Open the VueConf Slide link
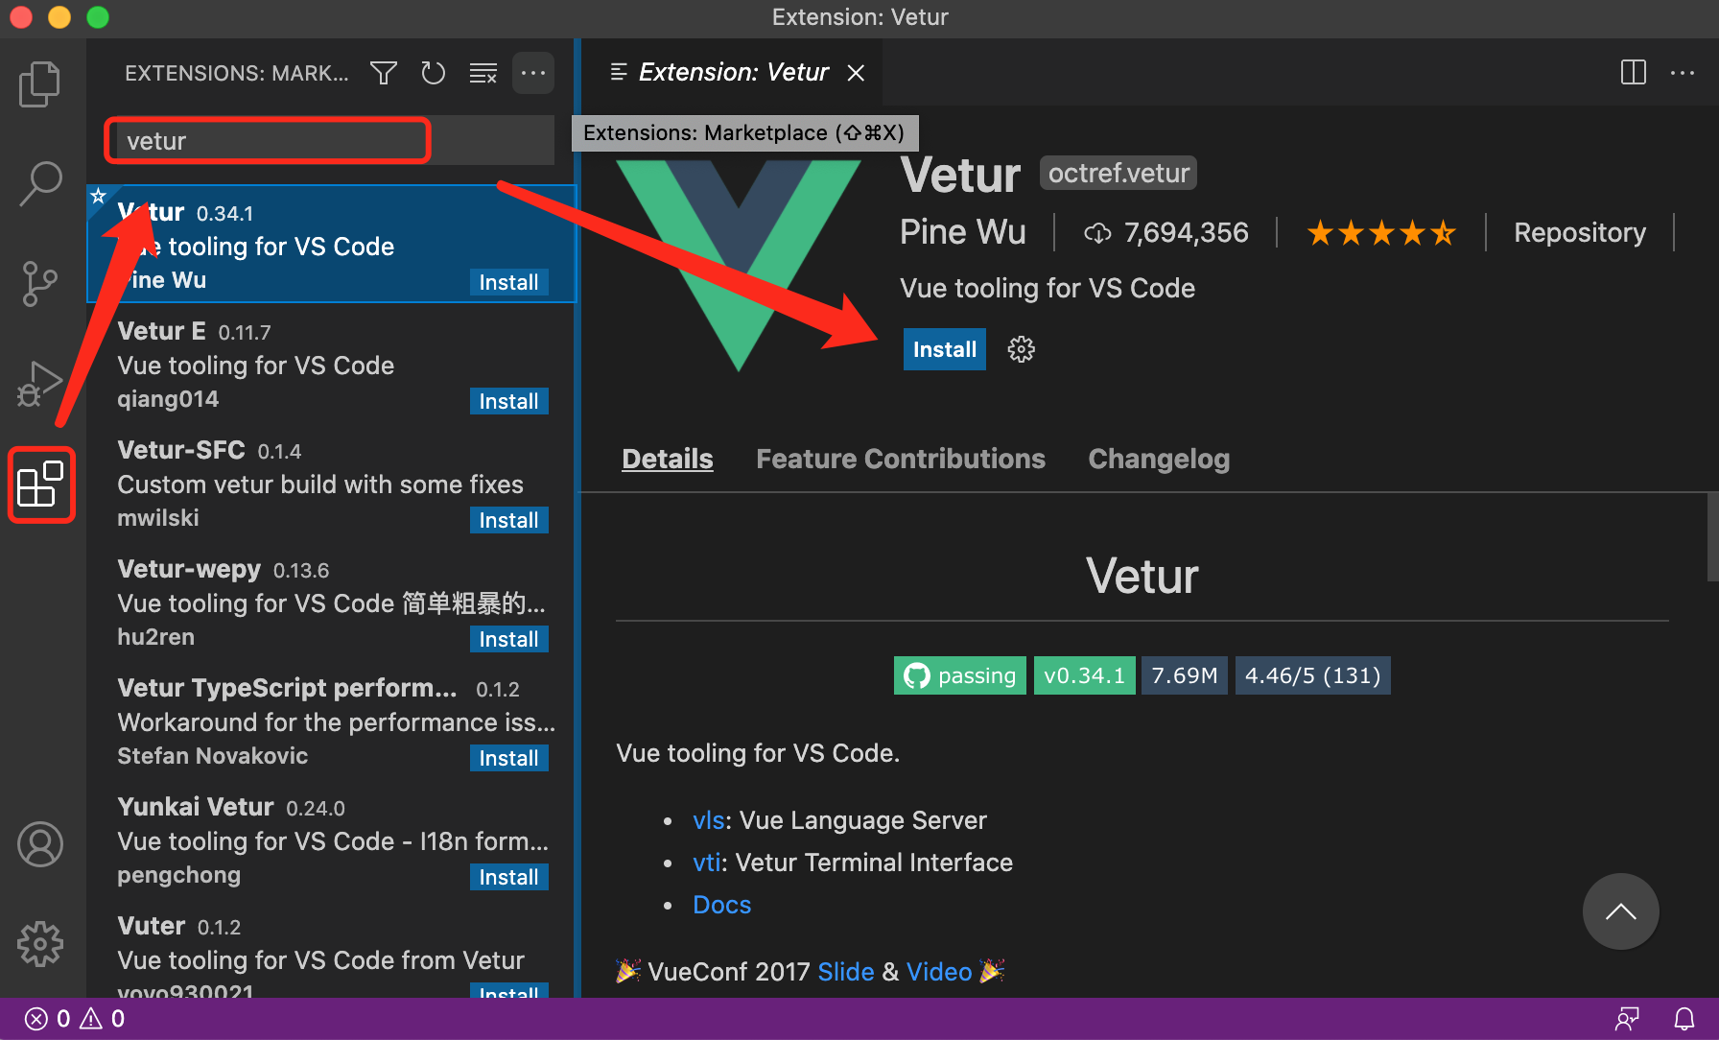The width and height of the screenshot is (1719, 1040). tap(845, 972)
